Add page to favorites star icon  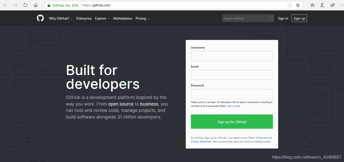click(298, 5)
